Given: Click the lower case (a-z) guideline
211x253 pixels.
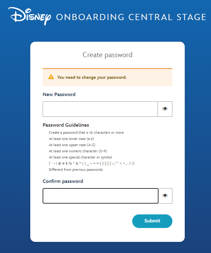Looking at the screenshot, I should tap(71, 139).
